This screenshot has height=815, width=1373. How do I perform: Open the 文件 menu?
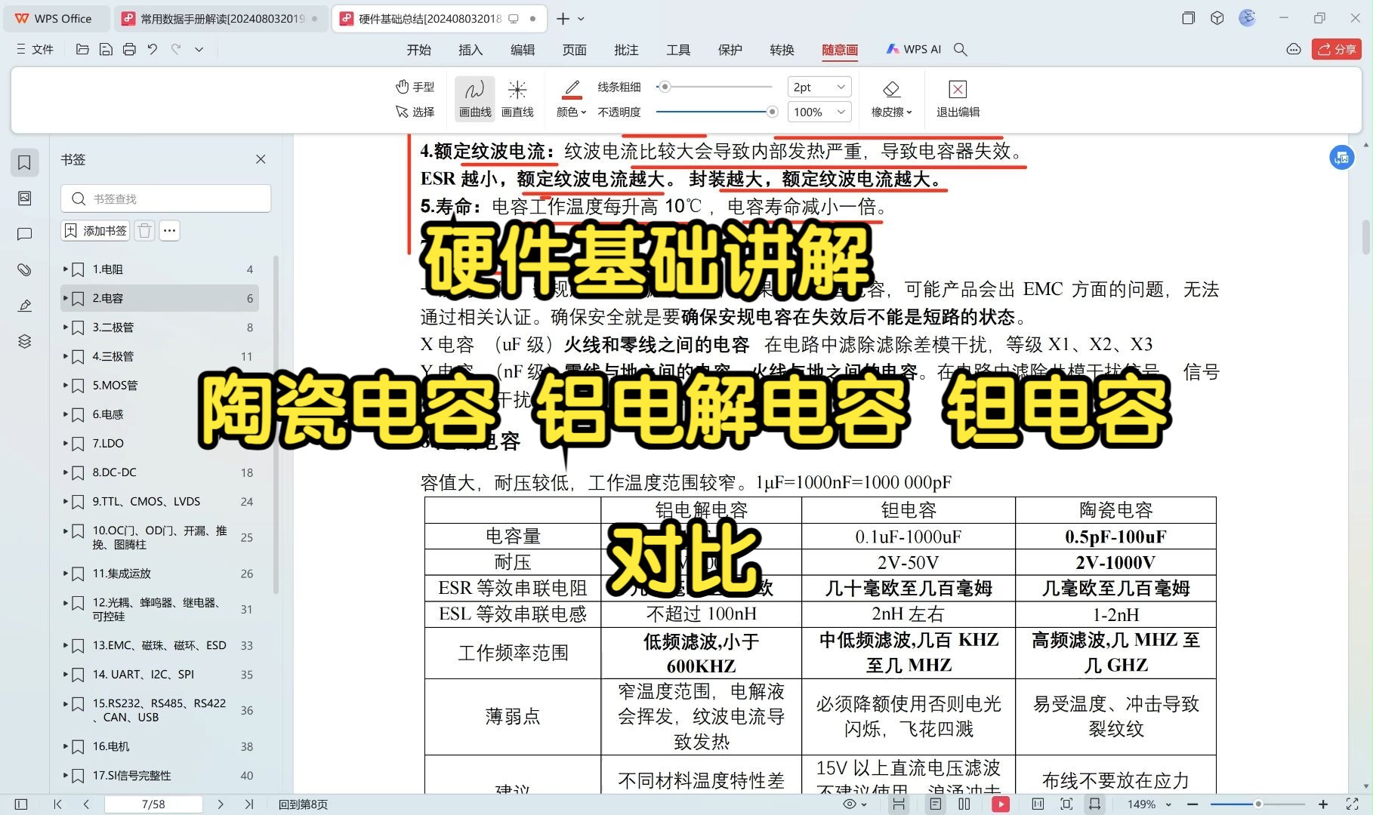click(x=35, y=49)
